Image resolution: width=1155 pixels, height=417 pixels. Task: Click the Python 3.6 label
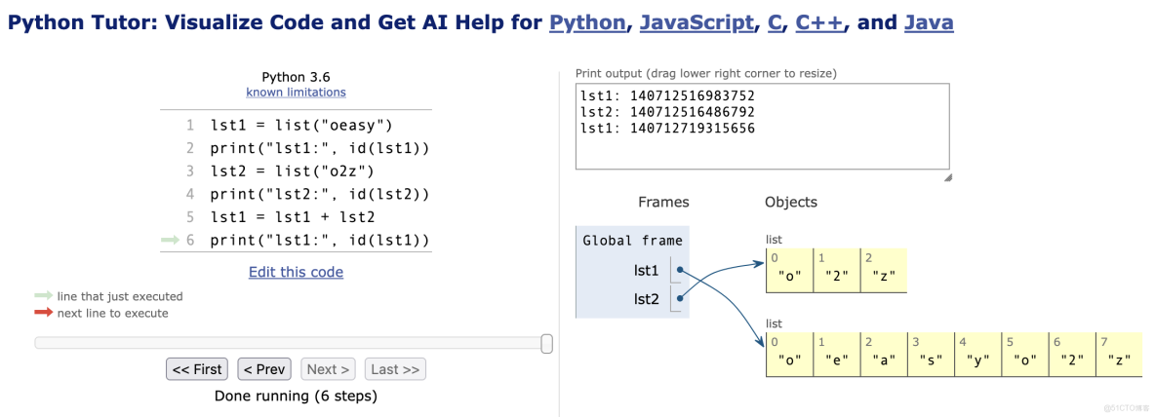click(297, 77)
